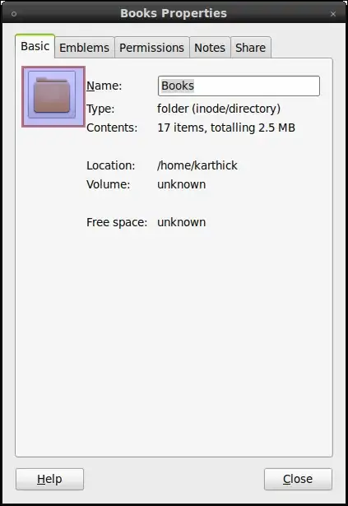Click the Close button at the bottom right

click(x=298, y=479)
